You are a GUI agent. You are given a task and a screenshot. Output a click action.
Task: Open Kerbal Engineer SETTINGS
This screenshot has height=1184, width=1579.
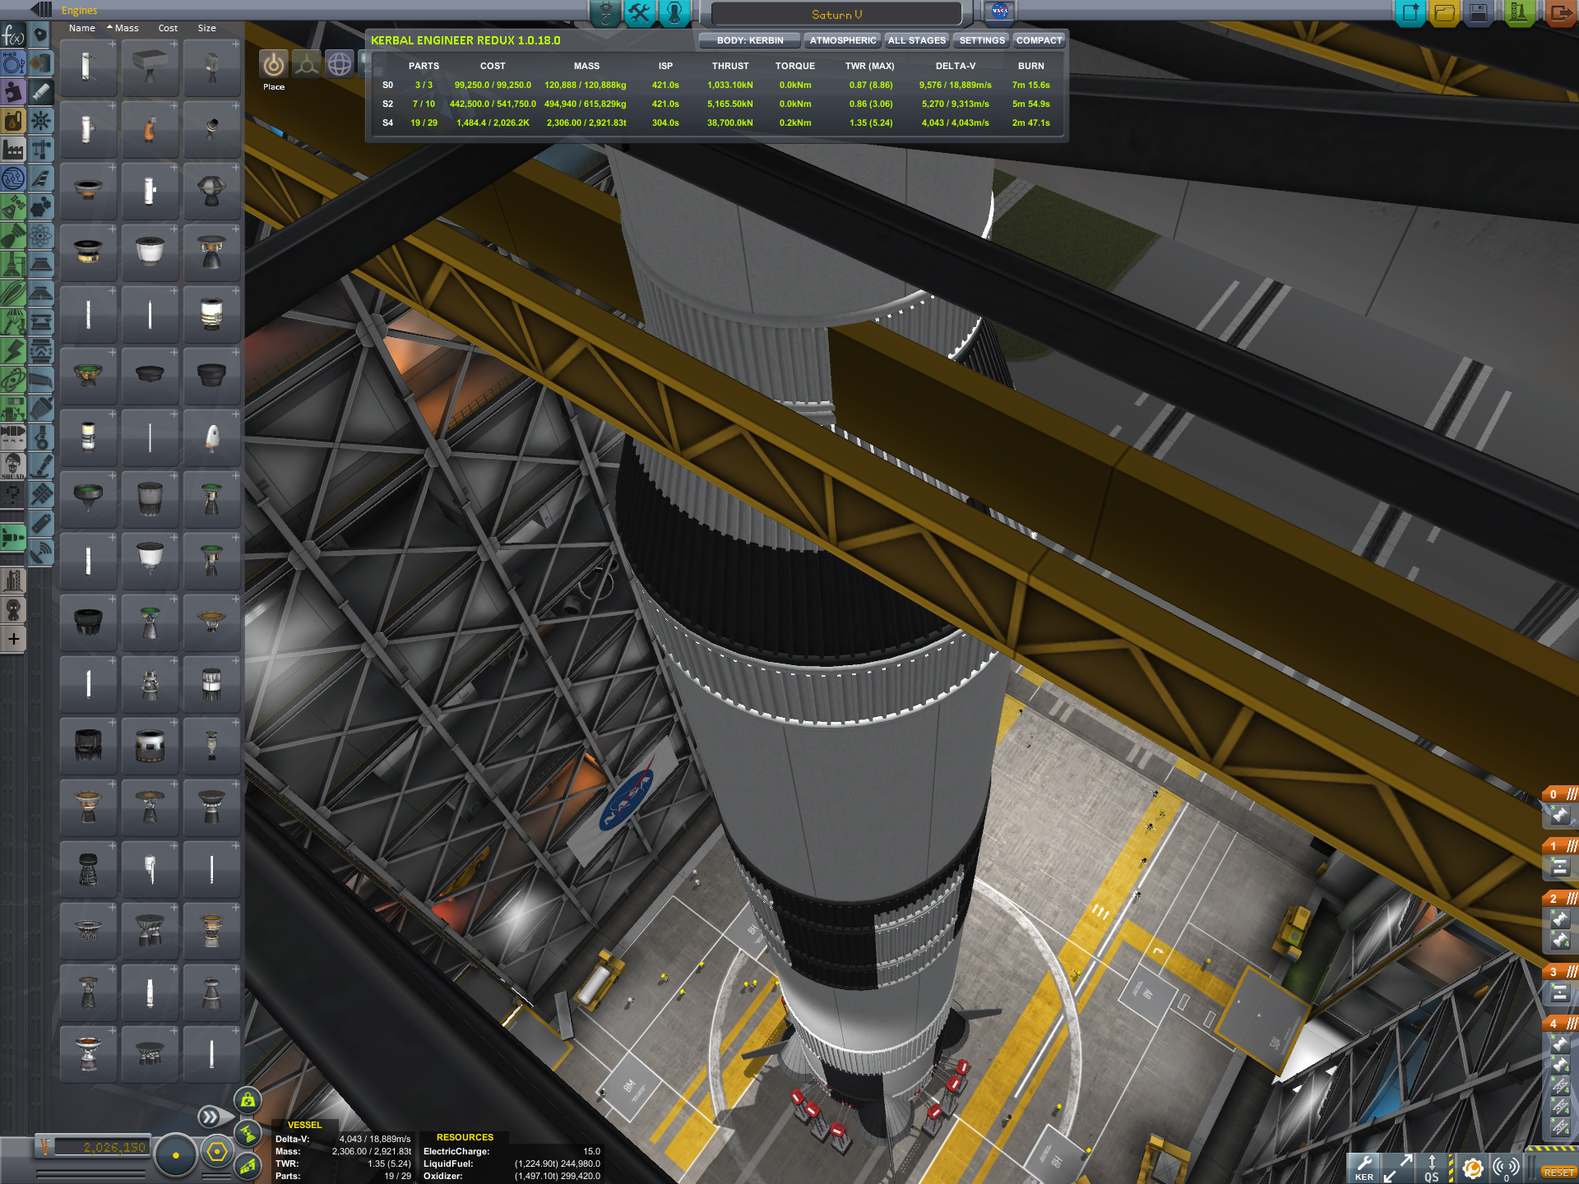pyautogui.click(x=982, y=40)
